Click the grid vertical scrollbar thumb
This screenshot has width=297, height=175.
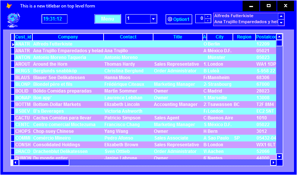(x=279, y=43)
